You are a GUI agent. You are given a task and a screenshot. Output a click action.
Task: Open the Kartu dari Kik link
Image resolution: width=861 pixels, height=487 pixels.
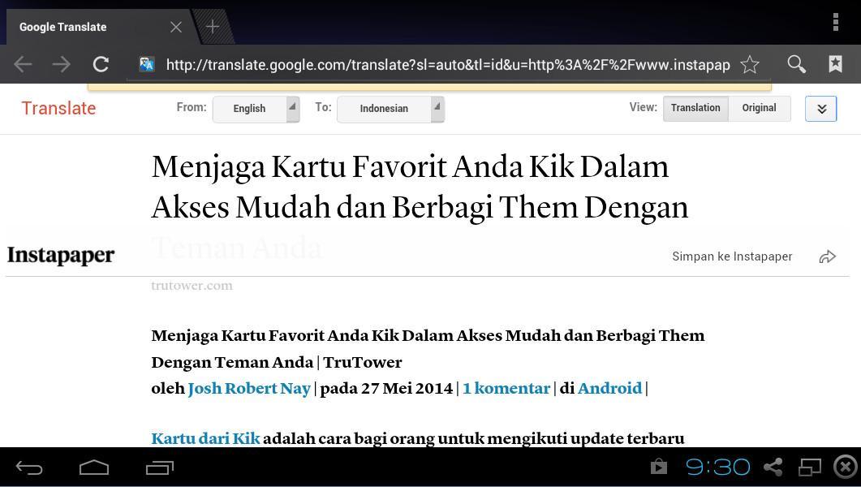click(x=205, y=438)
